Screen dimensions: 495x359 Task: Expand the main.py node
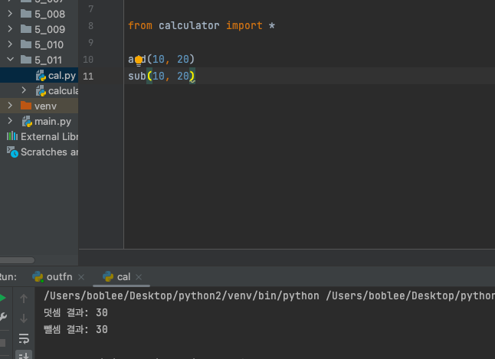[10, 121]
